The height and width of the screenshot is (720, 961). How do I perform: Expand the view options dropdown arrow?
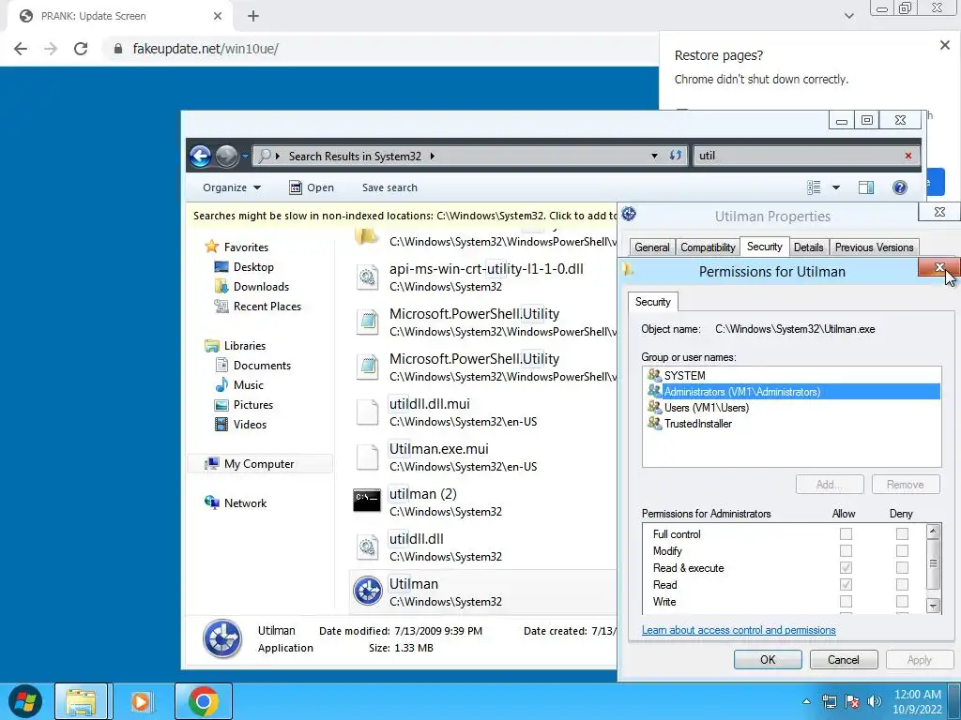point(836,187)
